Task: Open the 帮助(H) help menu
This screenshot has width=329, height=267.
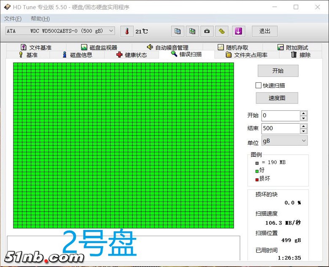Action: (40, 19)
